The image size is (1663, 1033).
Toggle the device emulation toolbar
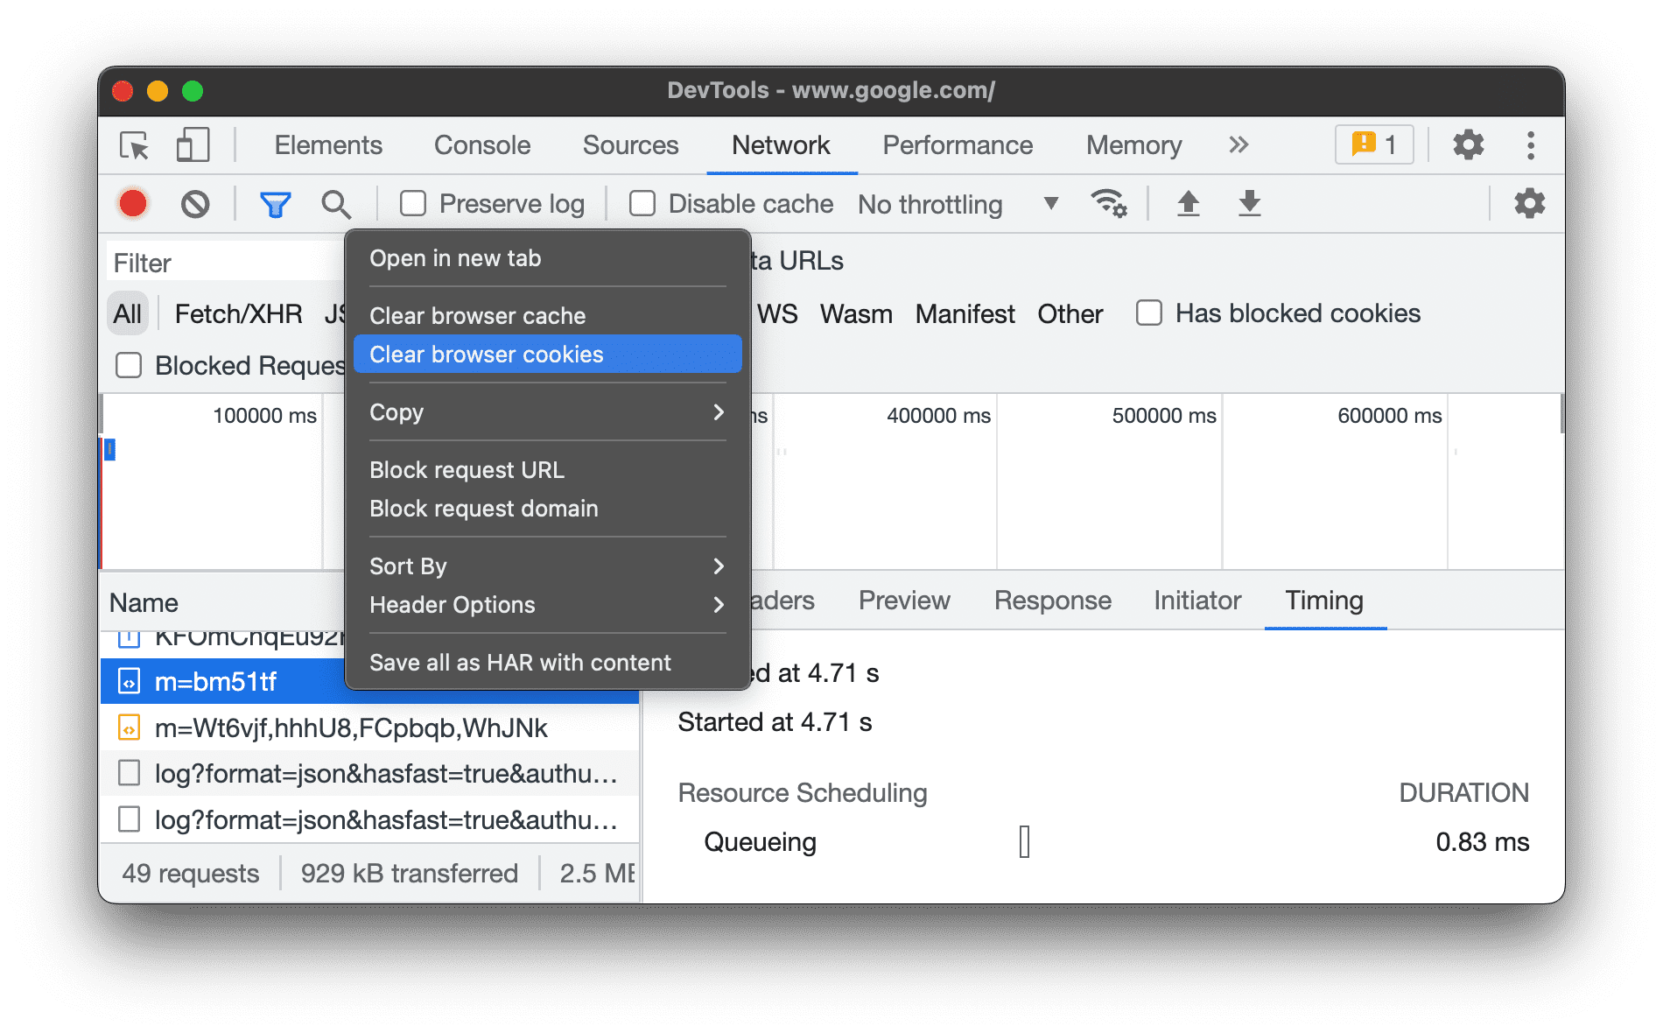(193, 145)
